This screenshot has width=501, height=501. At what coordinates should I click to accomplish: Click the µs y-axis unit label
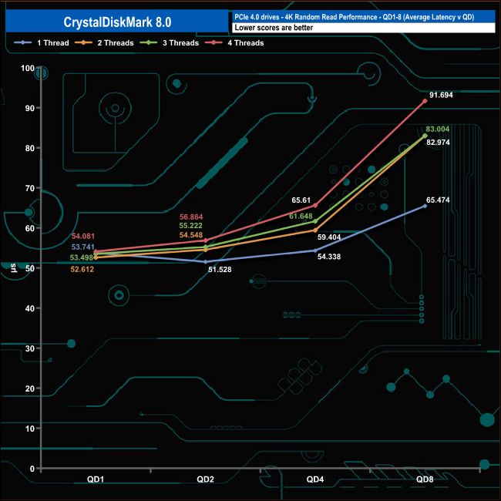13,267
